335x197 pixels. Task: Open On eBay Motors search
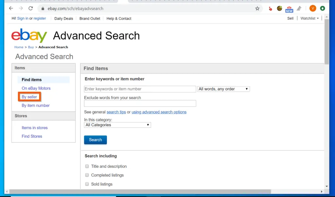coord(36,88)
